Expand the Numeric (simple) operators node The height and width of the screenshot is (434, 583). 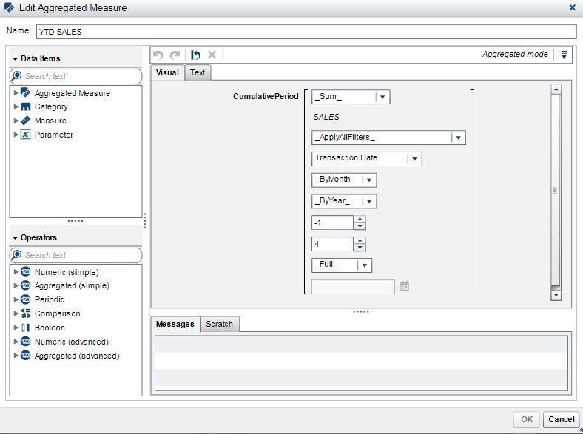16,271
